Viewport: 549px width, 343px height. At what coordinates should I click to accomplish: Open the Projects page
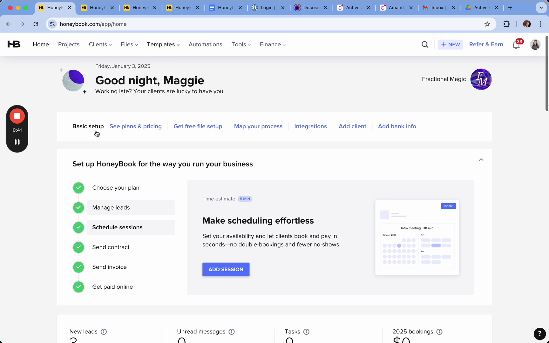pyautogui.click(x=69, y=44)
